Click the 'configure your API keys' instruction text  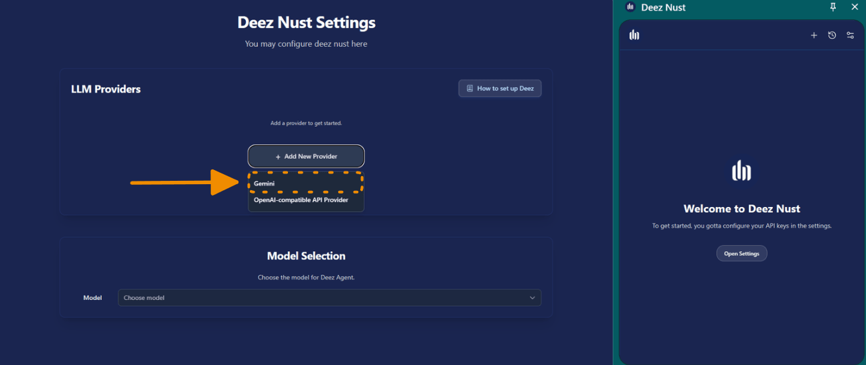741,226
